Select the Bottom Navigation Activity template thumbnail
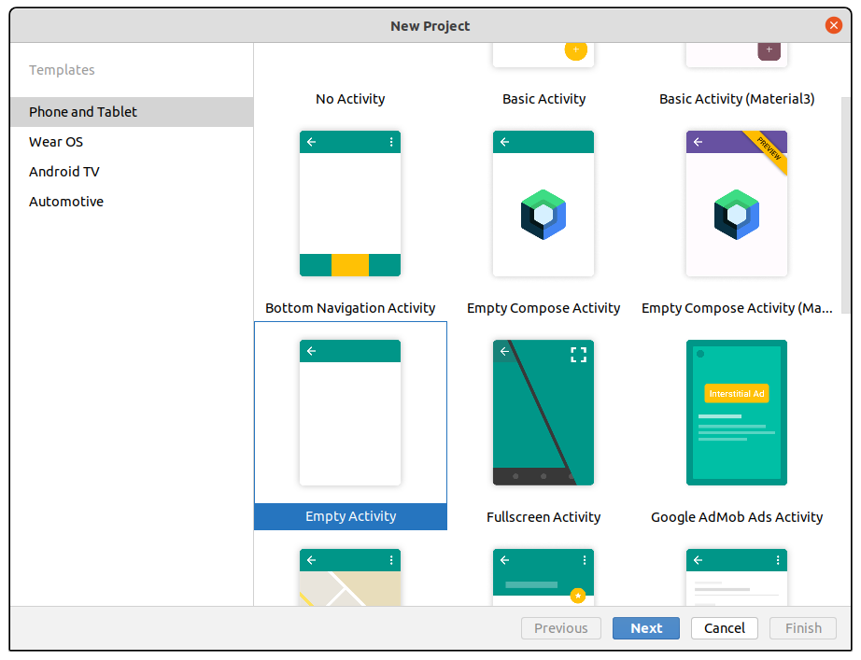Screen dimensions: 861x660 pos(350,204)
